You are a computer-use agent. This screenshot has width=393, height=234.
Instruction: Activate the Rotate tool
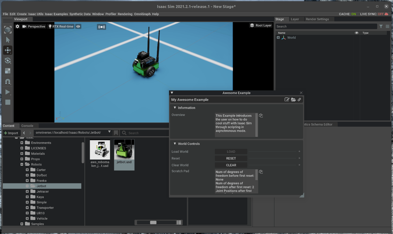point(8,61)
